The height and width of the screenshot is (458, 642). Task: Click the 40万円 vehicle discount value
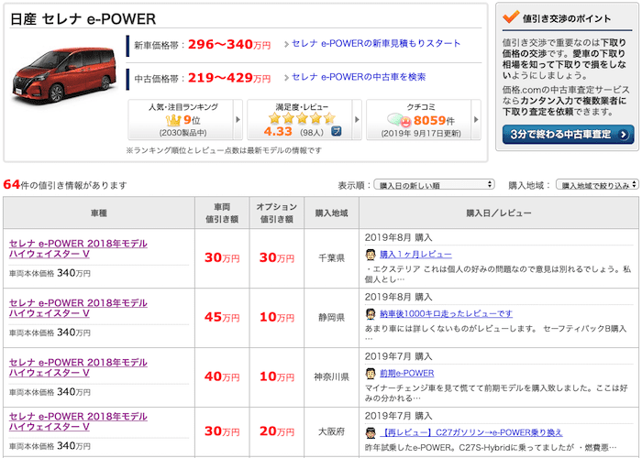pyautogui.click(x=222, y=376)
